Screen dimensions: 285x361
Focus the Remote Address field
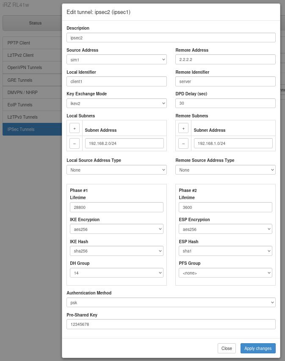pyautogui.click(x=225, y=60)
